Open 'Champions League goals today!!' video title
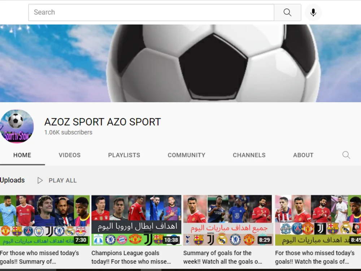 pyautogui.click(x=131, y=257)
